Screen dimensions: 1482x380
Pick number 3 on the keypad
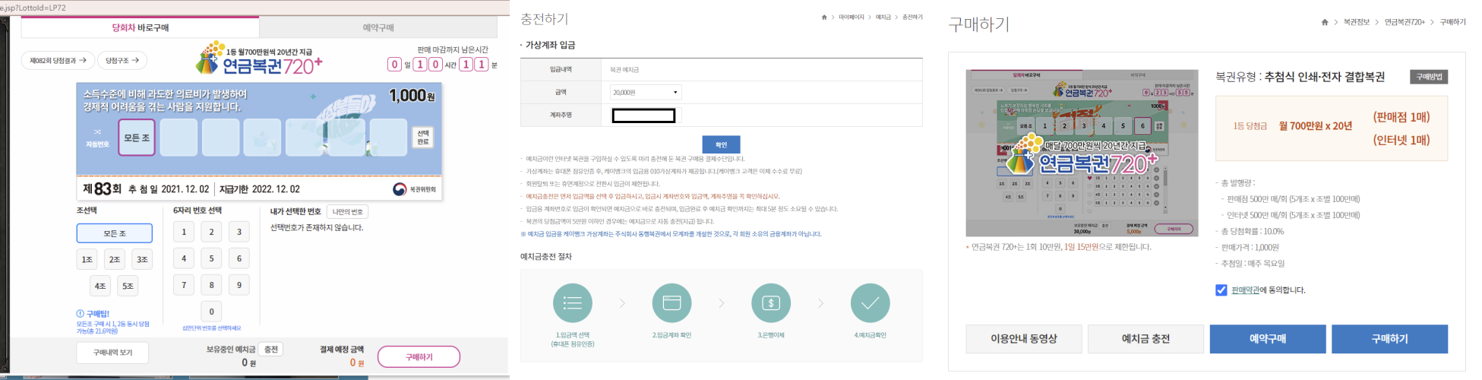coord(239,232)
